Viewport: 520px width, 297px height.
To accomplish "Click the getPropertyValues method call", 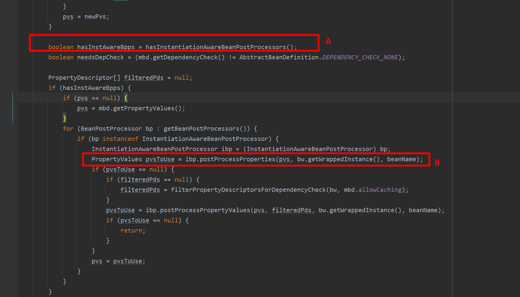I will coord(144,108).
